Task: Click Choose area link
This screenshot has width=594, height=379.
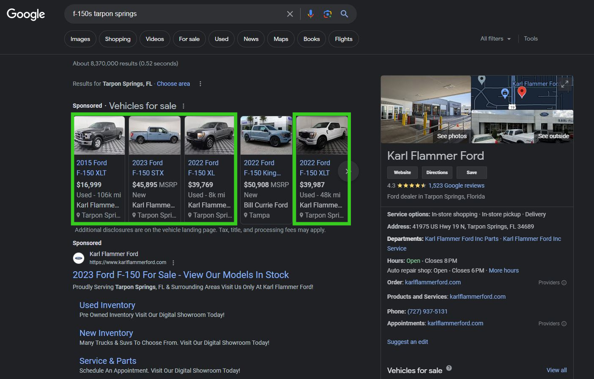Action: click(173, 84)
